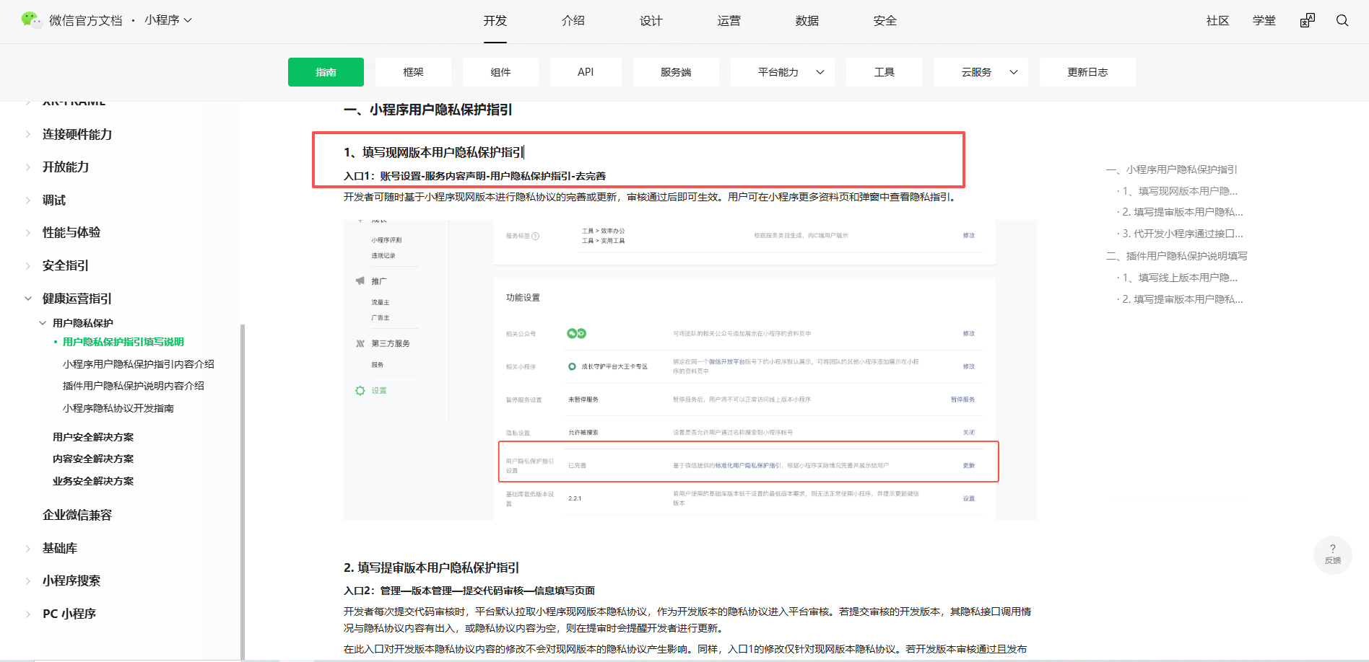This screenshot has width=1369, height=662.
Task: Switch to the 运营 top tab
Action: click(729, 21)
